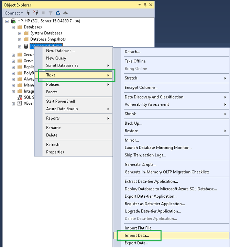This screenshot has width=230, height=248.
Task: Open the Activity Monitor pulse icon
Action: [x=65, y=13]
